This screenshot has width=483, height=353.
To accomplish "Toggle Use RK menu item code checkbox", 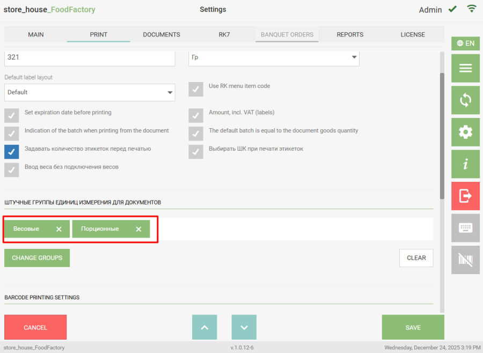I will click(196, 89).
